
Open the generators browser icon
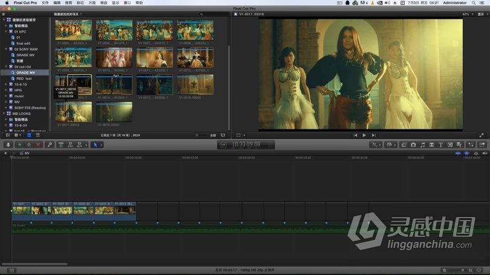tap(450, 145)
